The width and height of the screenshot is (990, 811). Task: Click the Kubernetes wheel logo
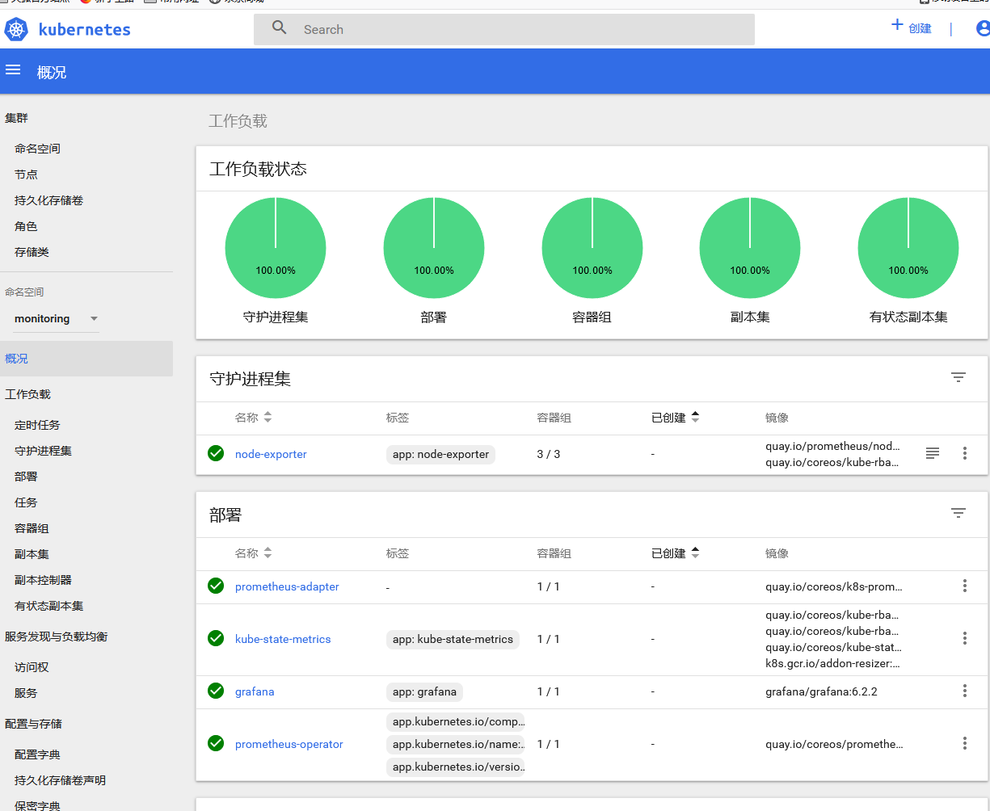(16, 30)
